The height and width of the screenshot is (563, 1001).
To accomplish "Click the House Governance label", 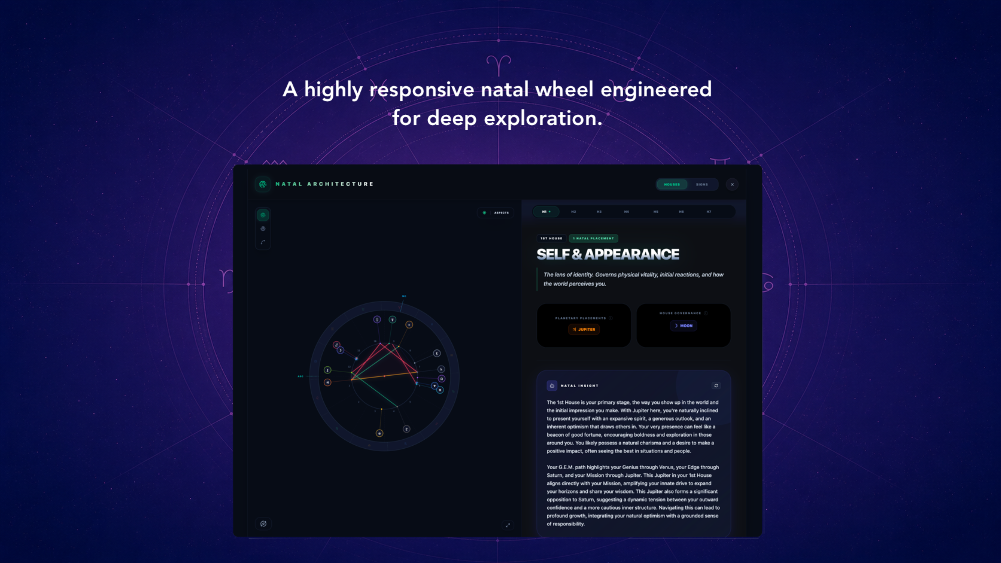I will coord(680,313).
